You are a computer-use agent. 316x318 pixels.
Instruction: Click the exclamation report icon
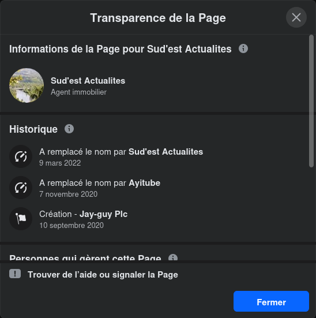pos(15,274)
